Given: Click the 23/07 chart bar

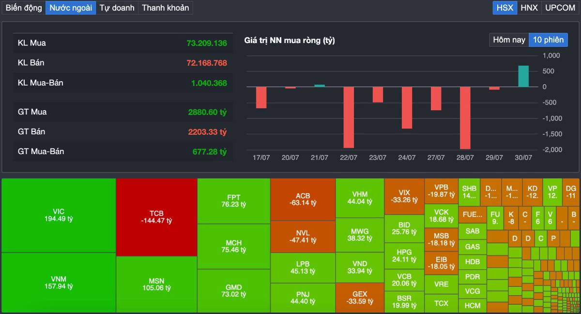Looking at the screenshot, I should coord(378,95).
